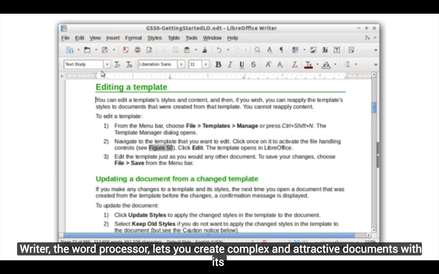This screenshot has height=274, width=439.
Task: Insert a page break icon
Action: 351,50
